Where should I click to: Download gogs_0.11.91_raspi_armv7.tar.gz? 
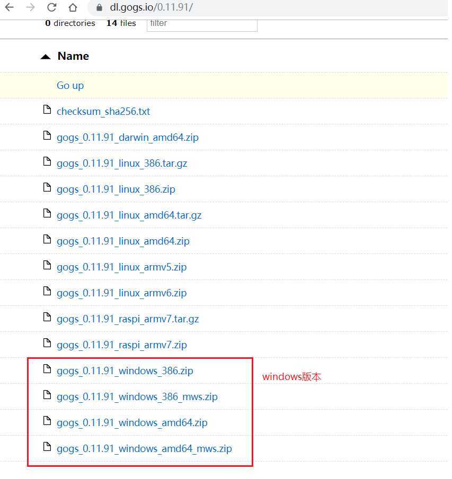128,320
